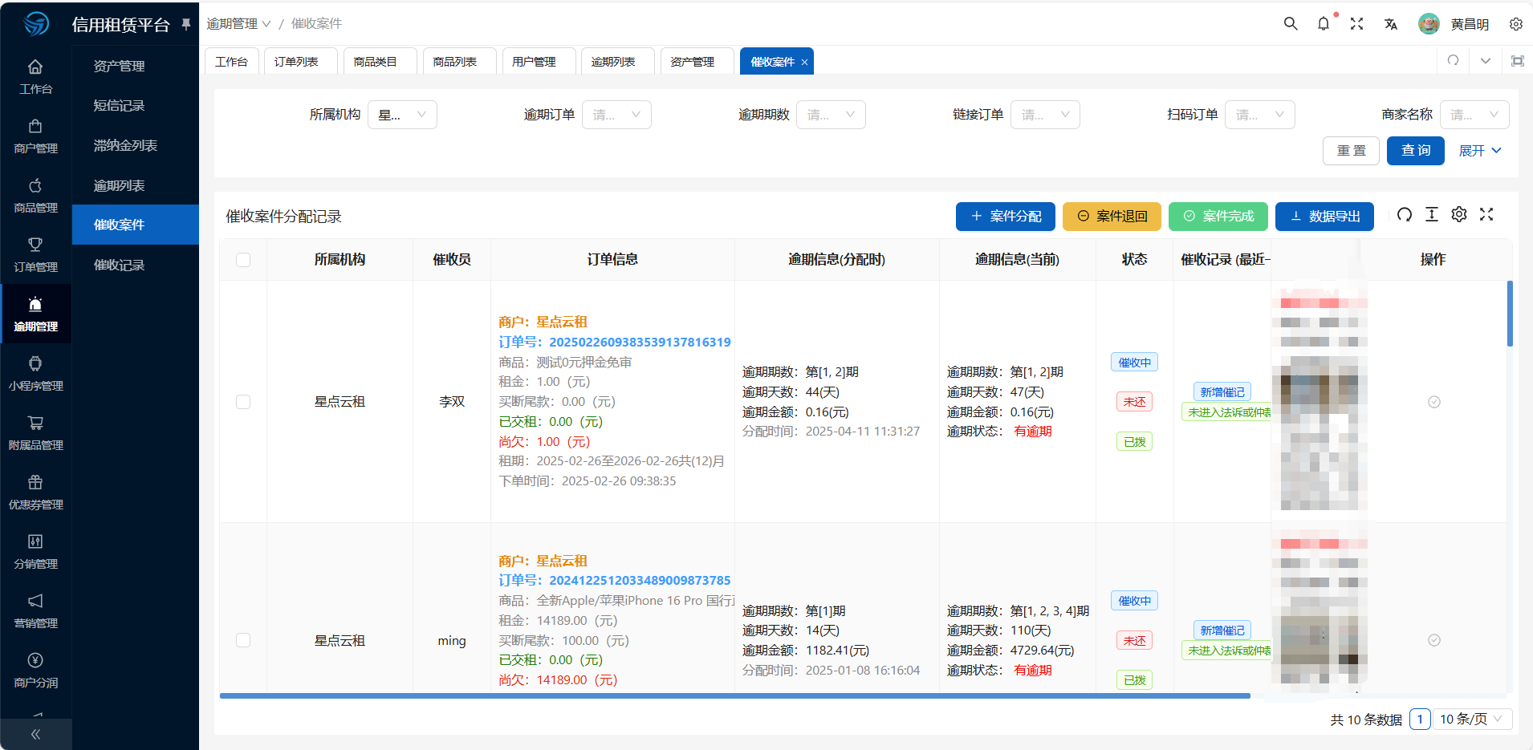Maximize the tab content area icon

pos(1517,61)
